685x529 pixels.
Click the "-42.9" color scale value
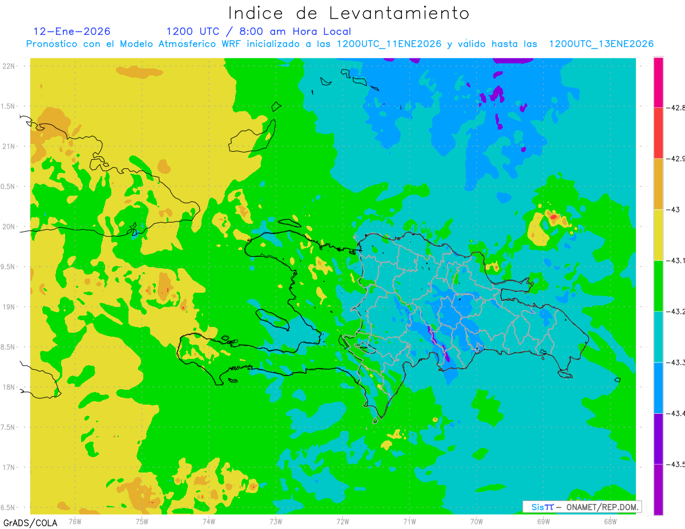coord(676,159)
